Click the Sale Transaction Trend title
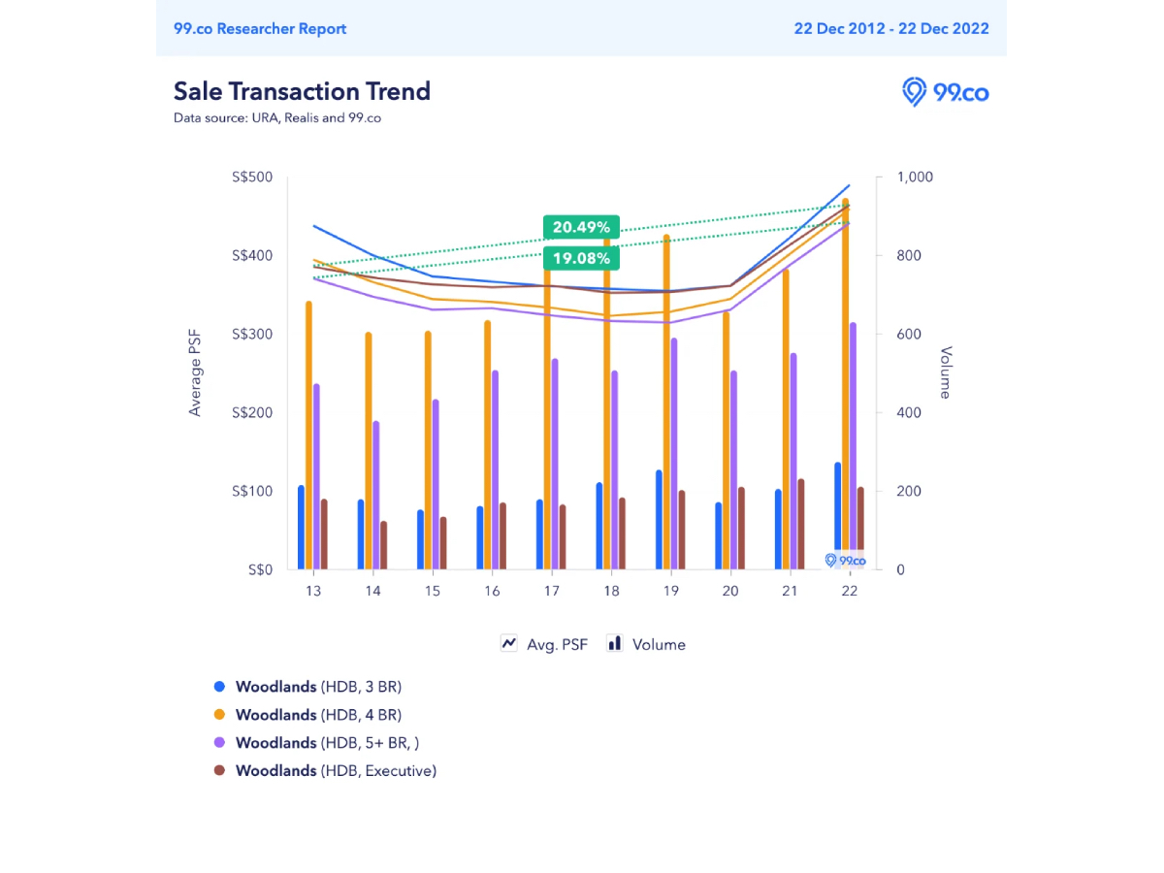The height and width of the screenshot is (873, 1164). (302, 91)
